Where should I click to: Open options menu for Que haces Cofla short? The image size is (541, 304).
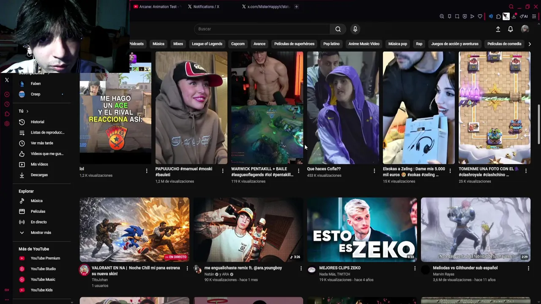pyautogui.click(x=374, y=171)
